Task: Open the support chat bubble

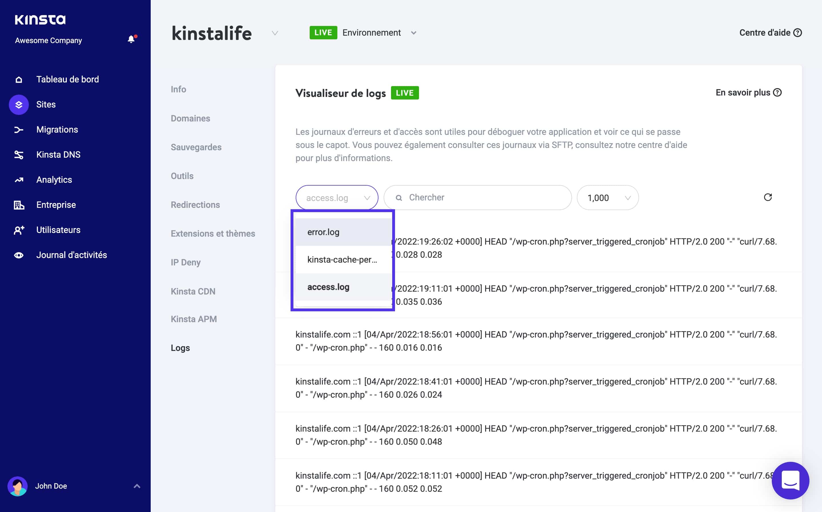Action: pos(790,481)
